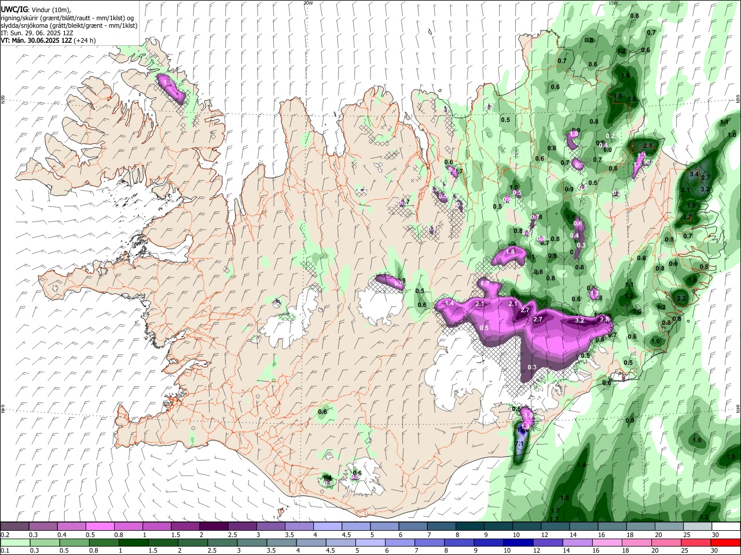Select the '3.4' precipitation value on the map
This screenshot has height=555, width=741.
pyautogui.click(x=695, y=174)
